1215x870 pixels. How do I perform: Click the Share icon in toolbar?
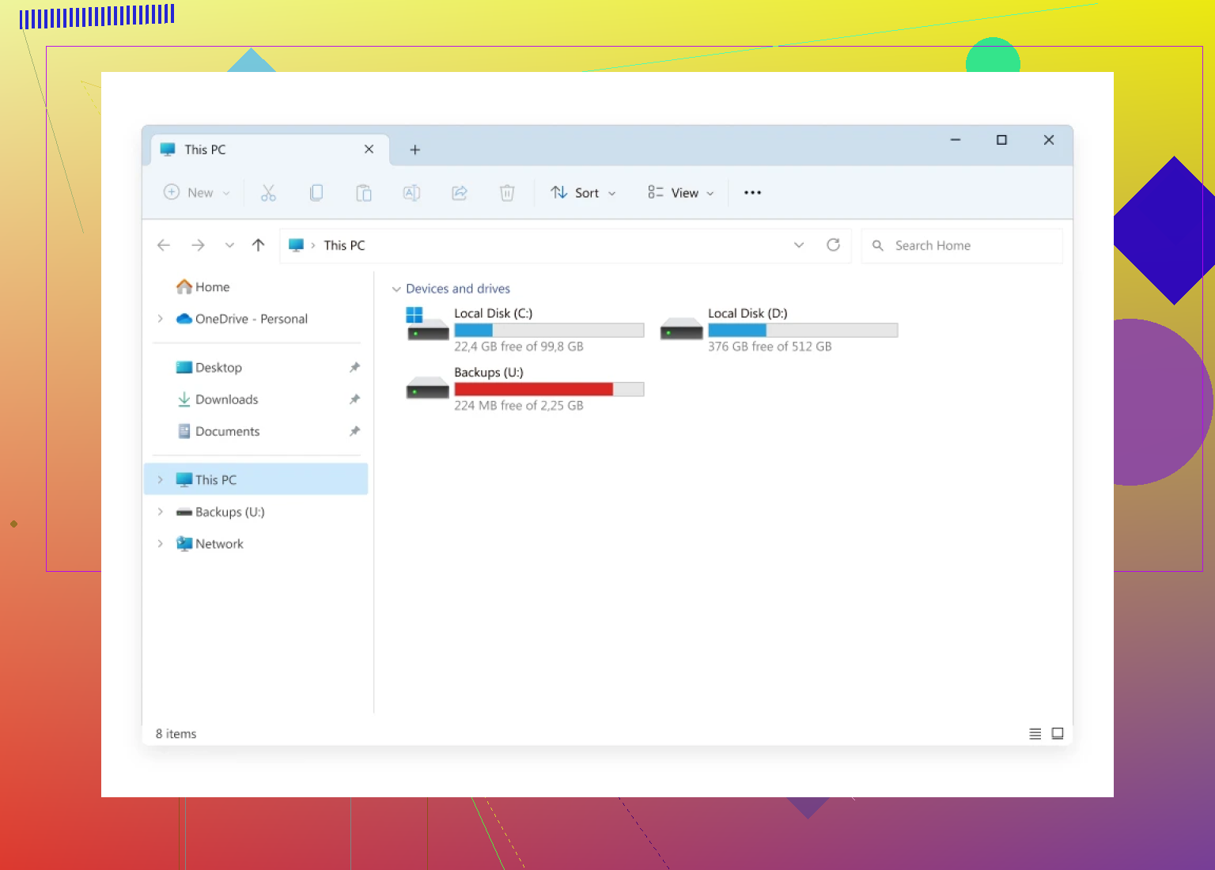pyautogui.click(x=460, y=193)
